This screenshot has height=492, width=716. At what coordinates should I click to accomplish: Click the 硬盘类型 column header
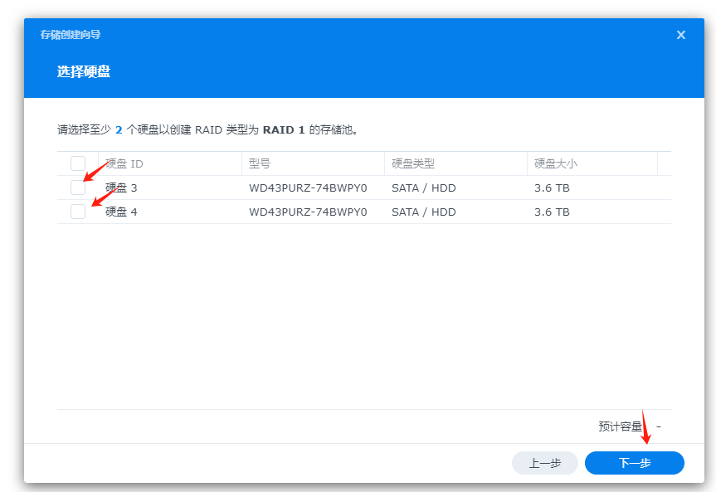(455, 163)
